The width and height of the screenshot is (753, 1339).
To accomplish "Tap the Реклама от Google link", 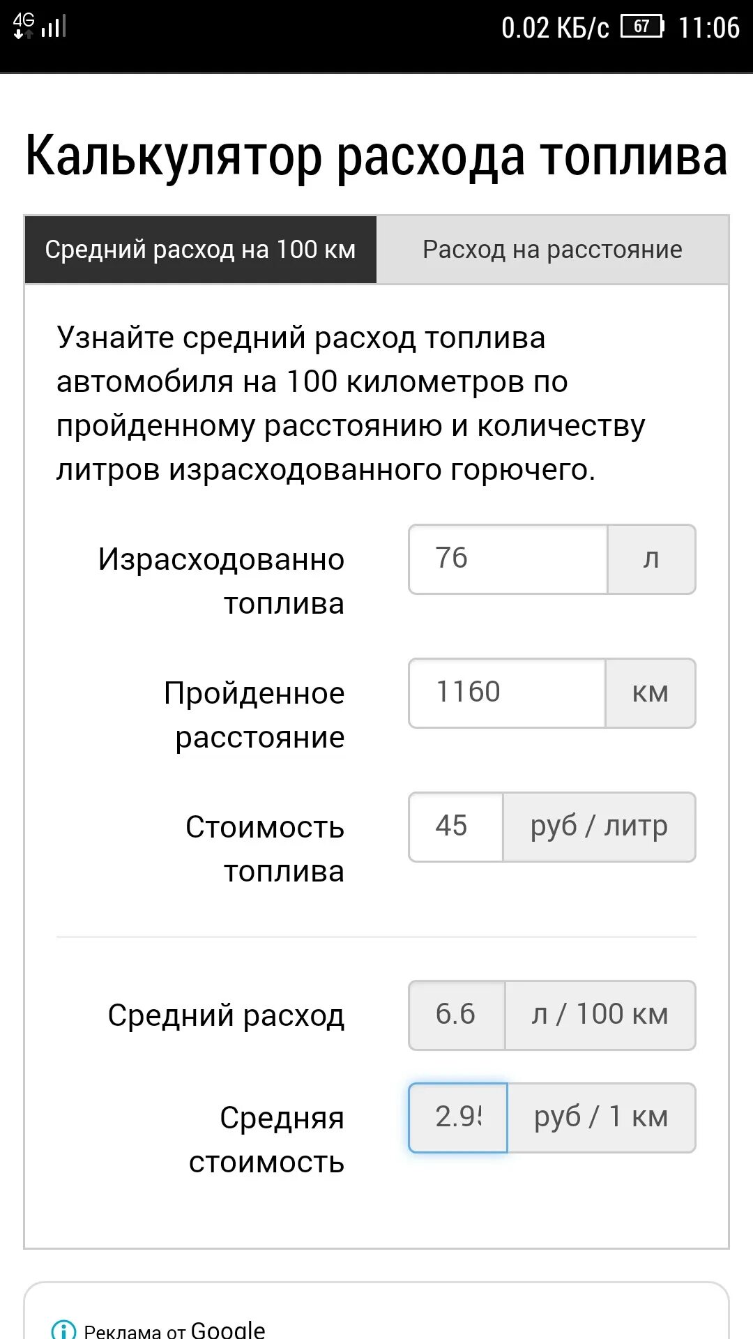I will click(174, 1331).
